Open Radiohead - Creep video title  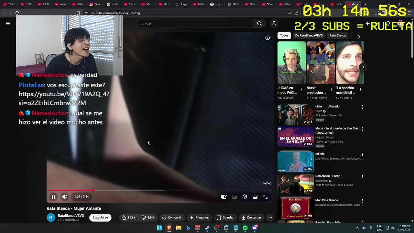point(328,176)
